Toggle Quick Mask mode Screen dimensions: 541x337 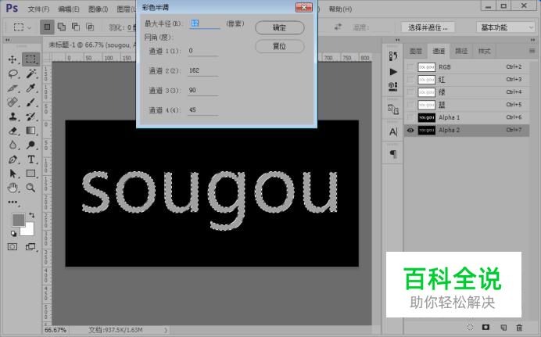pyautogui.click(x=13, y=246)
